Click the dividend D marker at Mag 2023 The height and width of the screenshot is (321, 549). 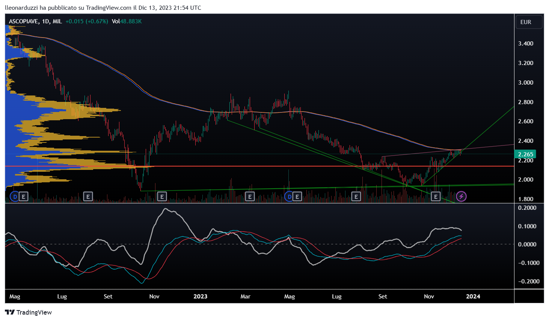pos(289,196)
